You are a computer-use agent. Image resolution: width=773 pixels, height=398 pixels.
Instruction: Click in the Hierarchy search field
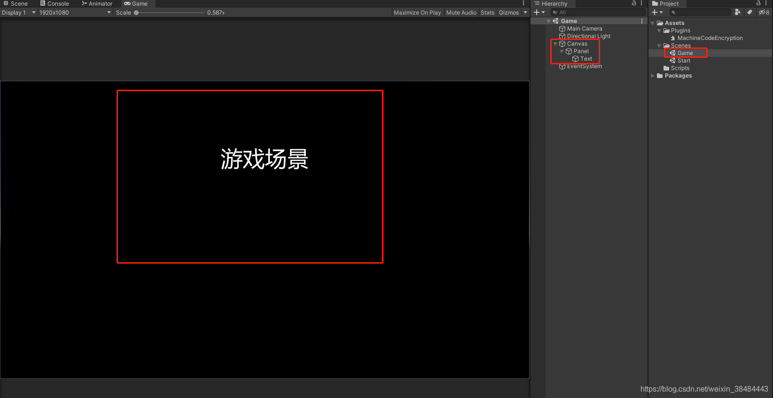click(x=598, y=12)
